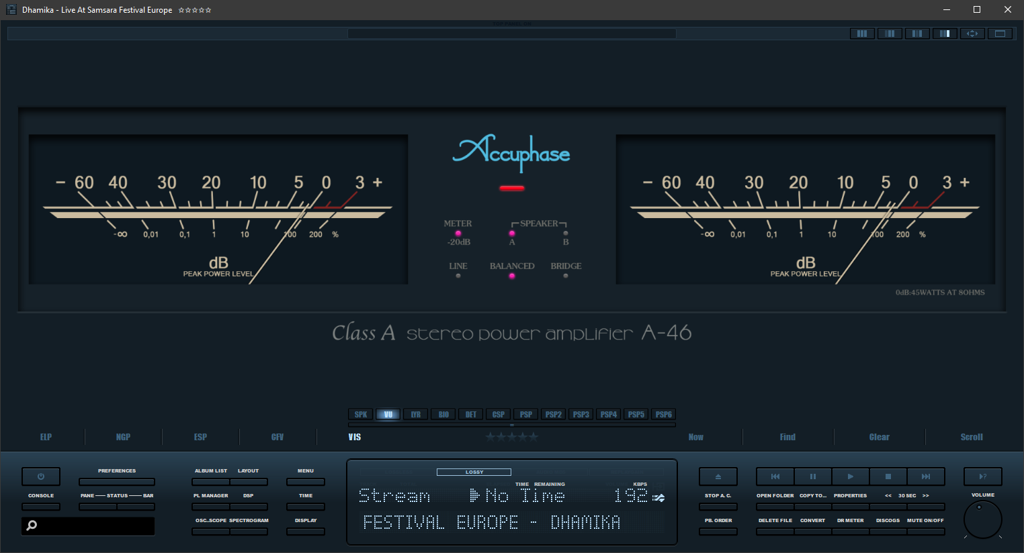
Task: Open the TIME display options
Action: pyautogui.click(x=306, y=507)
